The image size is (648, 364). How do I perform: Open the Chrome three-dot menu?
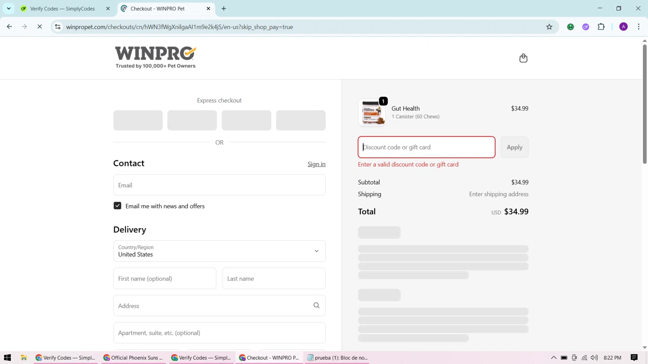pyautogui.click(x=638, y=27)
